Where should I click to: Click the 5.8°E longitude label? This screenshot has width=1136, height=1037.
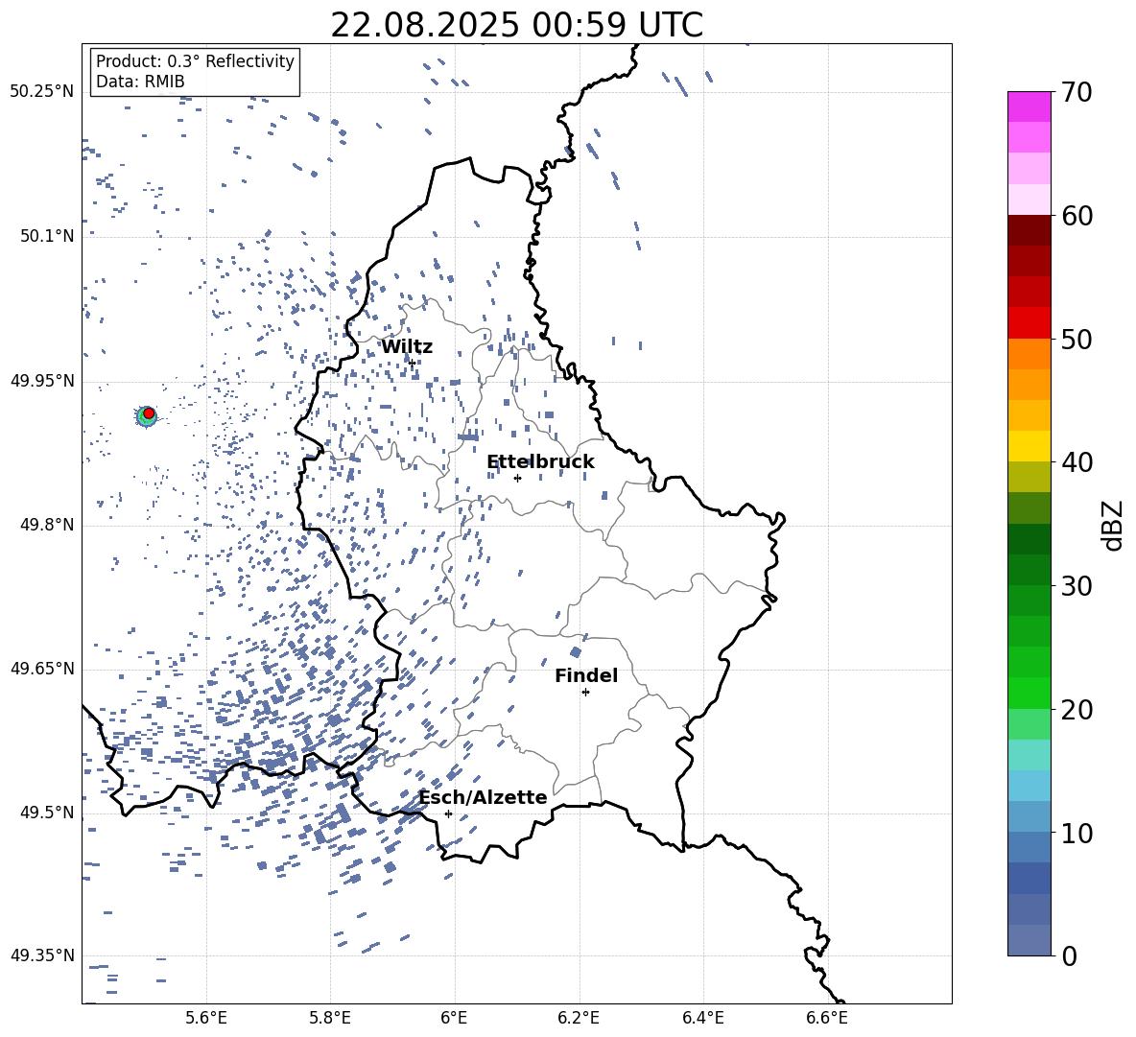click(x=330, y=1018)
